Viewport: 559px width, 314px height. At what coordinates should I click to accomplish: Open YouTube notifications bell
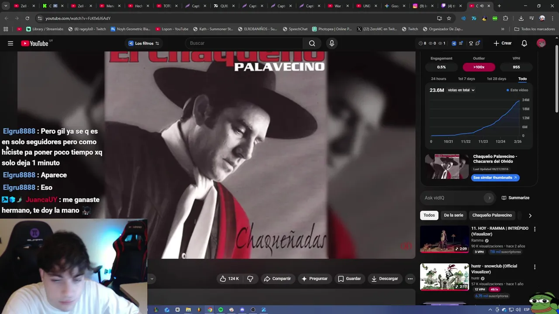[x=524, y=43]
